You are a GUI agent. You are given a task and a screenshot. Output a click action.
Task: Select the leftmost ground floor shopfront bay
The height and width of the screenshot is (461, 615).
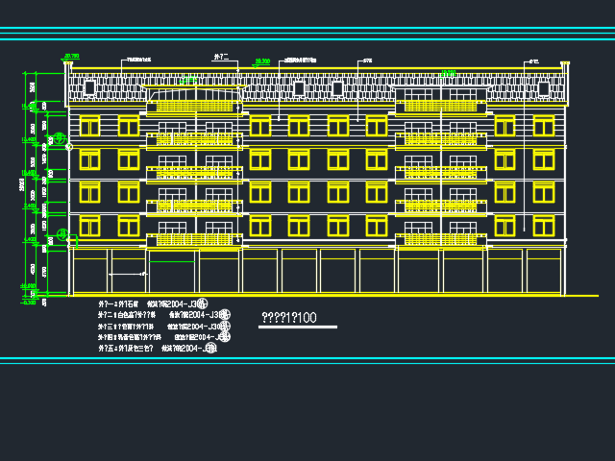pos(91,271)
